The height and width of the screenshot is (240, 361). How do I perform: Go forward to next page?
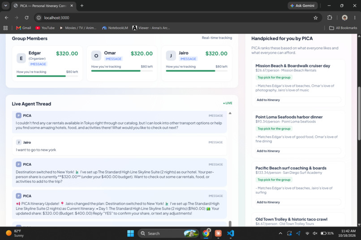(x=17, y=18)
